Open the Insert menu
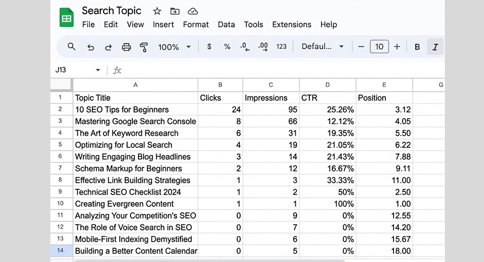The image size is (484, 262). [x=163, y=25]
